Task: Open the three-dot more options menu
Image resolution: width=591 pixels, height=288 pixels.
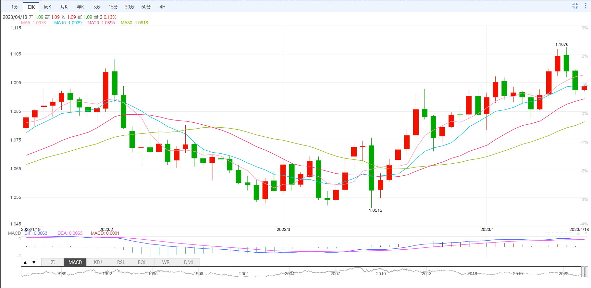Action: pyautogui.click(x=585, y=6)
